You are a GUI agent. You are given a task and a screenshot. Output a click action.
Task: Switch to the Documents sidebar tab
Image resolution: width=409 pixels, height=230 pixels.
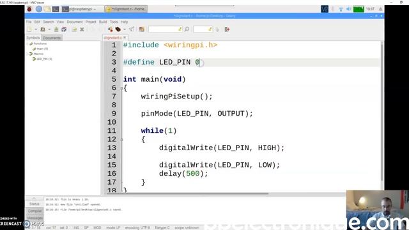pyautogui.click(x=52, y=38)
